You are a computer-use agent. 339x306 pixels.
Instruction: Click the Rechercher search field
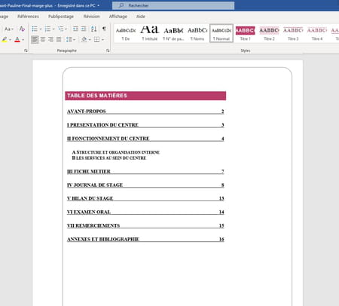coord(173,5)
